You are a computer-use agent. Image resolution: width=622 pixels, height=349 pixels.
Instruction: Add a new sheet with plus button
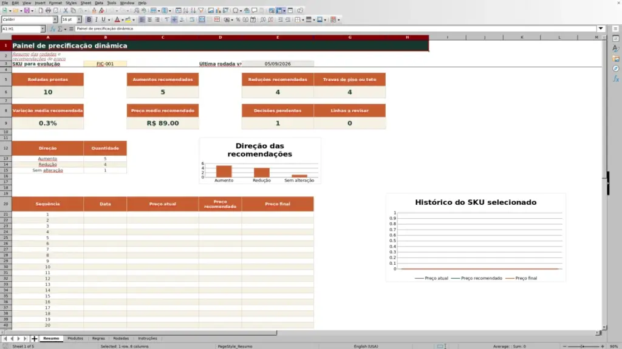[34, 338]
